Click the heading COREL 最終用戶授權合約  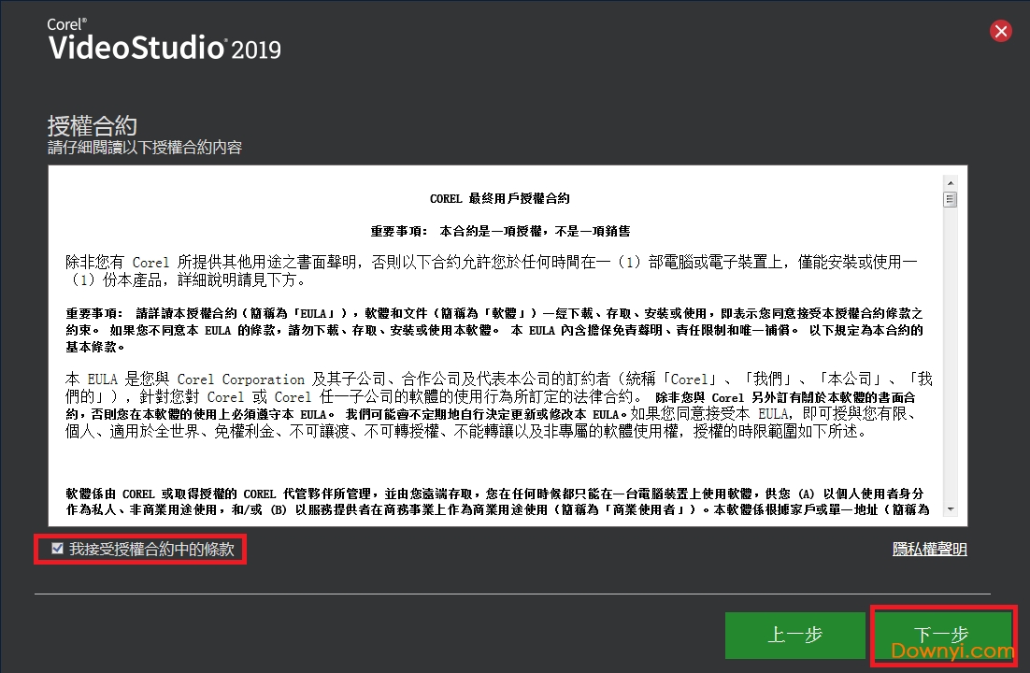(x=499, y=198)
